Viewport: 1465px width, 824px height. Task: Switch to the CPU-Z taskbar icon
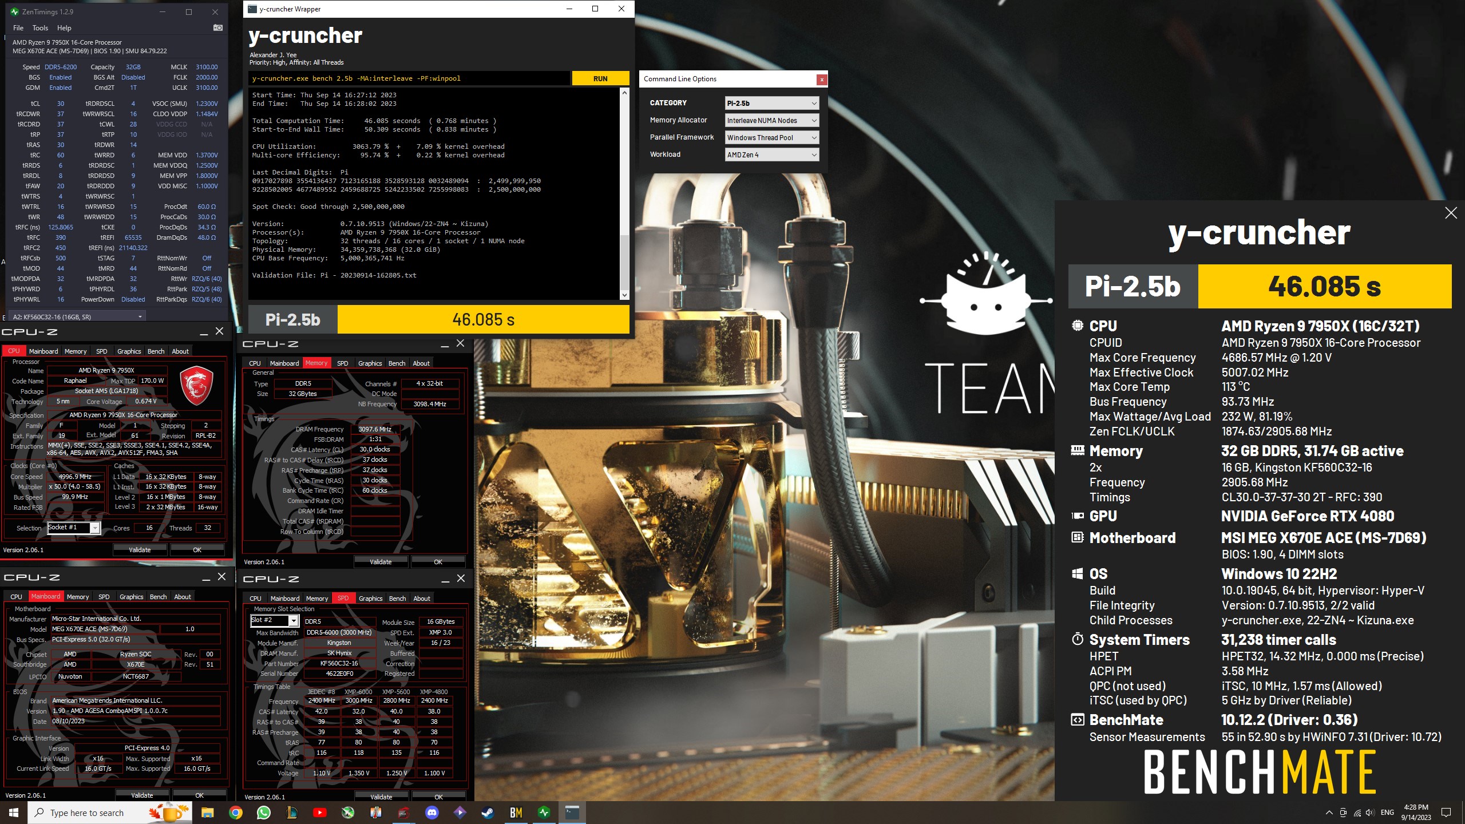pyautogui.click(x=403, y=813)
